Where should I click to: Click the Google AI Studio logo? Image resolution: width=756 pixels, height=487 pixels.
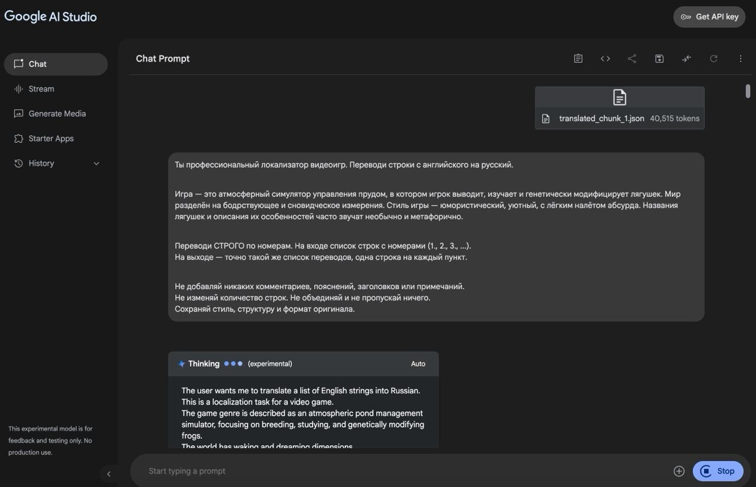click(x=51, y=17)
